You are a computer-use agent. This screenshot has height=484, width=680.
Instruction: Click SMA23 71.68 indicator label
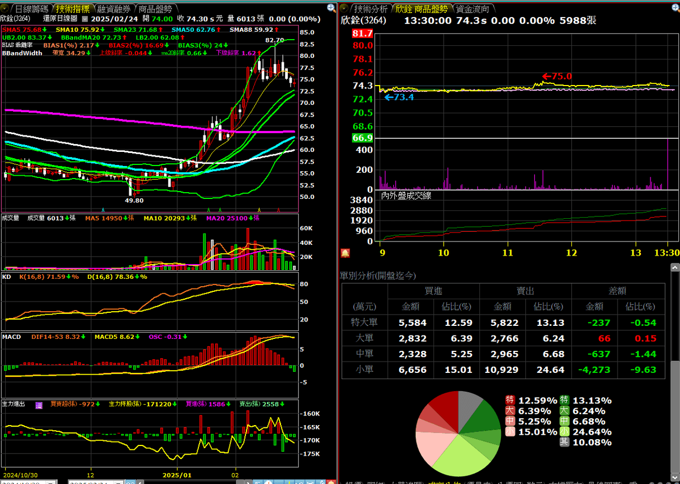(136, 29)
